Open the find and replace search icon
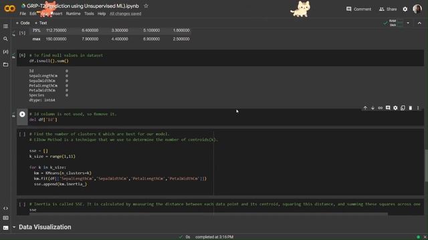The image size is (428, 240). click(5, 39)
